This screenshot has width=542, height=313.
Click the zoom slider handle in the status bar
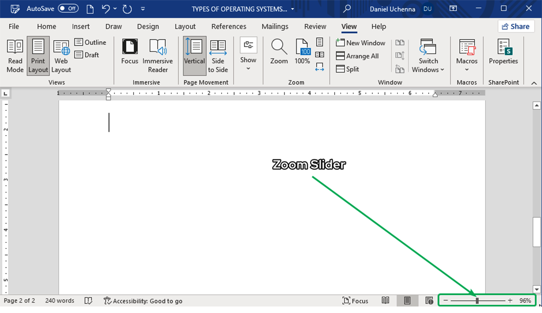click(477, 301)
